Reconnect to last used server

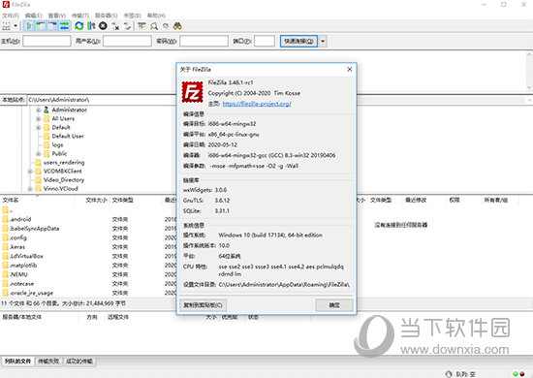pos(128,26)
